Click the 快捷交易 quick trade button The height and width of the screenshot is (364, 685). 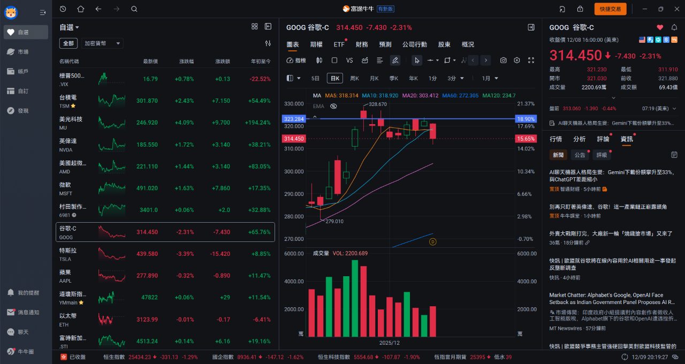pos(610,9)
